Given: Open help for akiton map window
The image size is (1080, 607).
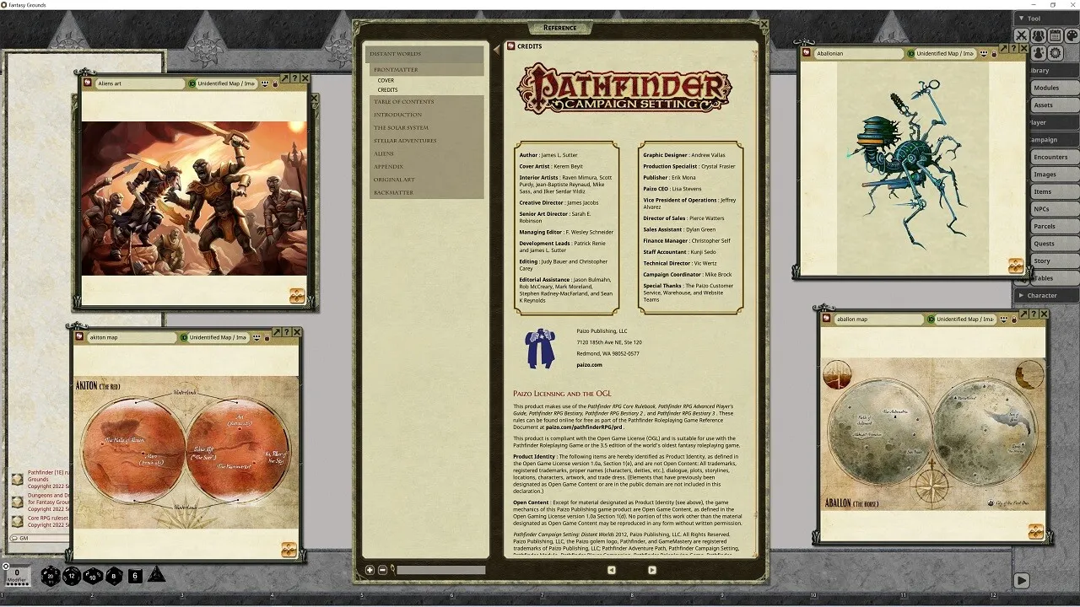Looking at the screenshot, I should coord(287,332).
